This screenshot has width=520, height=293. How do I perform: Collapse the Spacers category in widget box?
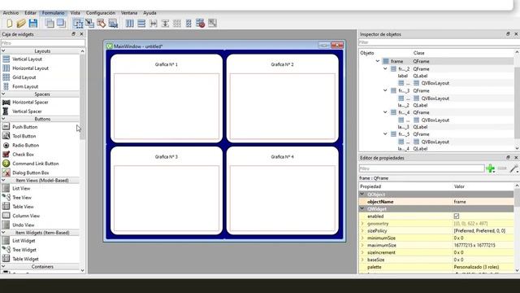[3, 94]
